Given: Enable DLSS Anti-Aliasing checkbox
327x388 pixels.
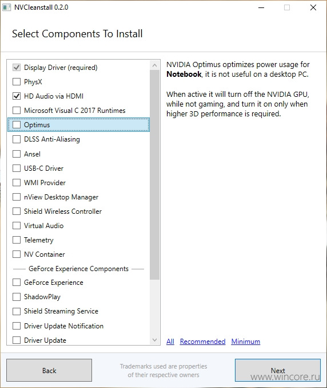Looking at the screenshot, I should (17, 139).
